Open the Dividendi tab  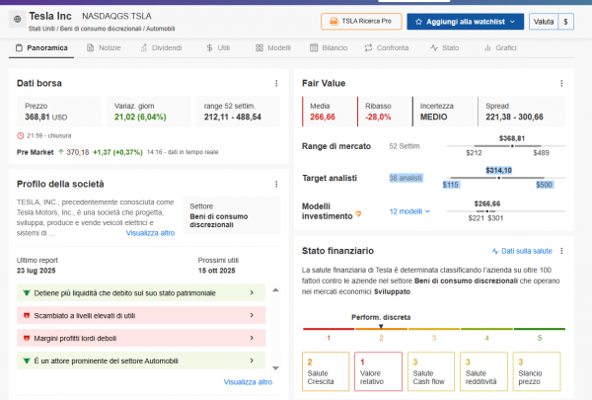tap(161, 48)
